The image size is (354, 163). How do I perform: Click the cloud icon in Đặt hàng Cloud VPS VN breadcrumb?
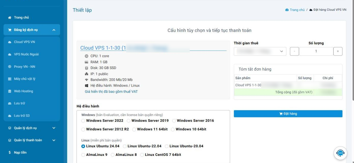(311, 10)
